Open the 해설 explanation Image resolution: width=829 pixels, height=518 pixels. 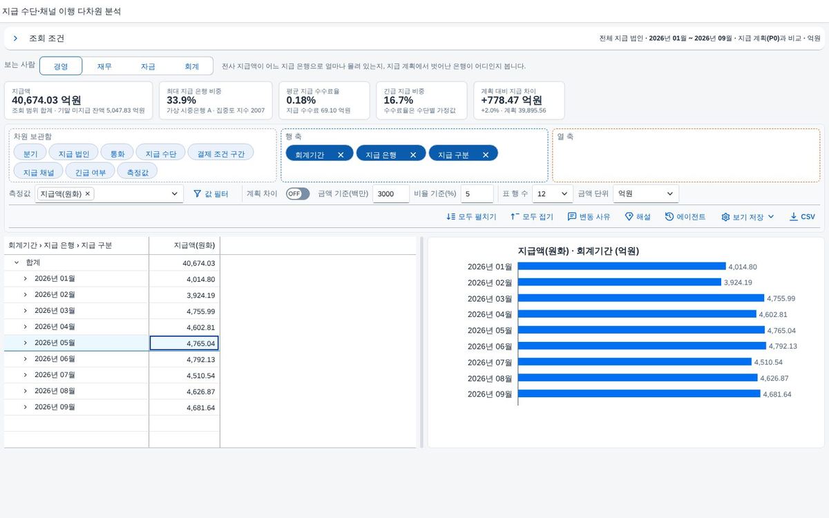(638, 217)
